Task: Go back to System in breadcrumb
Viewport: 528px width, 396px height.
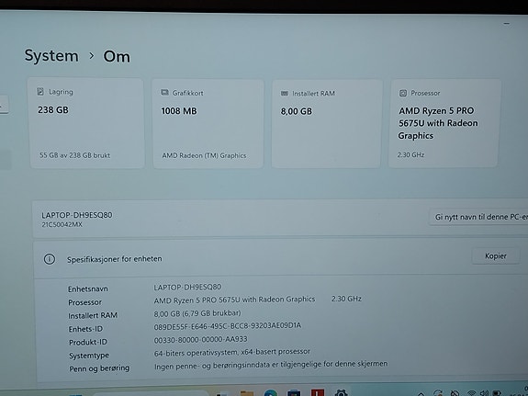Action: [51, 56]
